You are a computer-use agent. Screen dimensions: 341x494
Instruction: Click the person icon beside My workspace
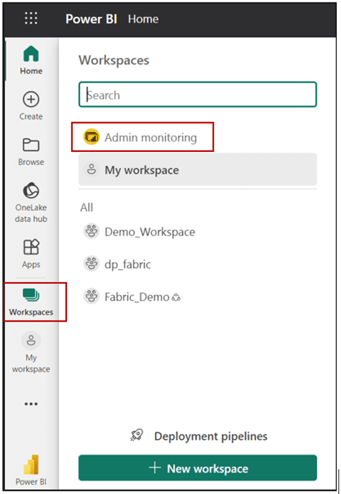click(x=91, y=169)
